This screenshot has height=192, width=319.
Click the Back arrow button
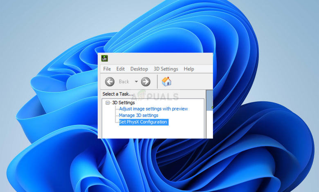pyautogui.click(x=110, y=82)
